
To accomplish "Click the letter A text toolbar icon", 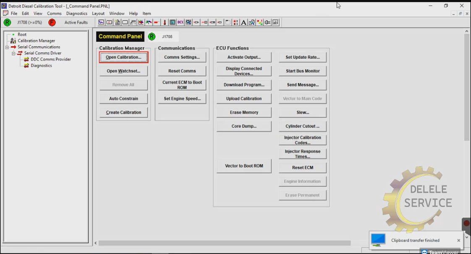I will click(243, 22).
